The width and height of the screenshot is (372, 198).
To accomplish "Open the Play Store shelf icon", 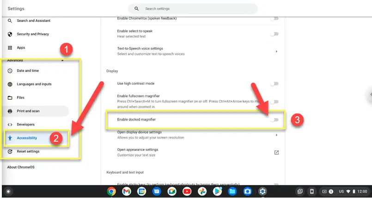I will tap(217, 192).
